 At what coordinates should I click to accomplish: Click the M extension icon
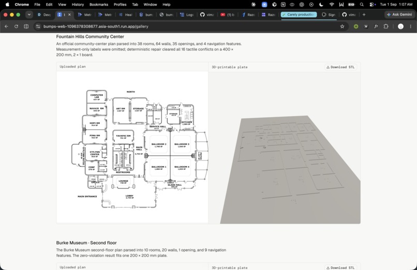(x=366, y=26)
